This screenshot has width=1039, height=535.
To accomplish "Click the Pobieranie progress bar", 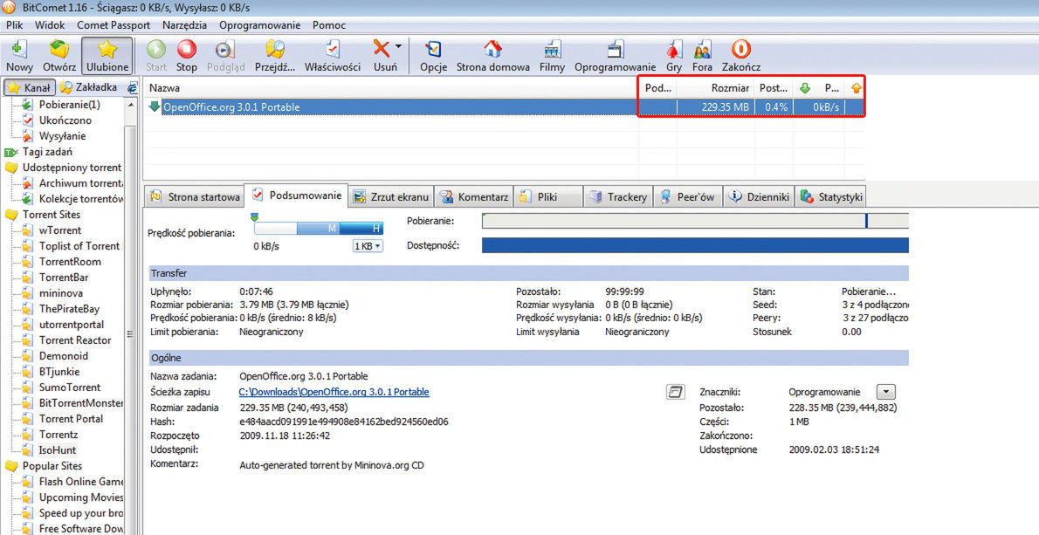I will (x=695, y=221).
